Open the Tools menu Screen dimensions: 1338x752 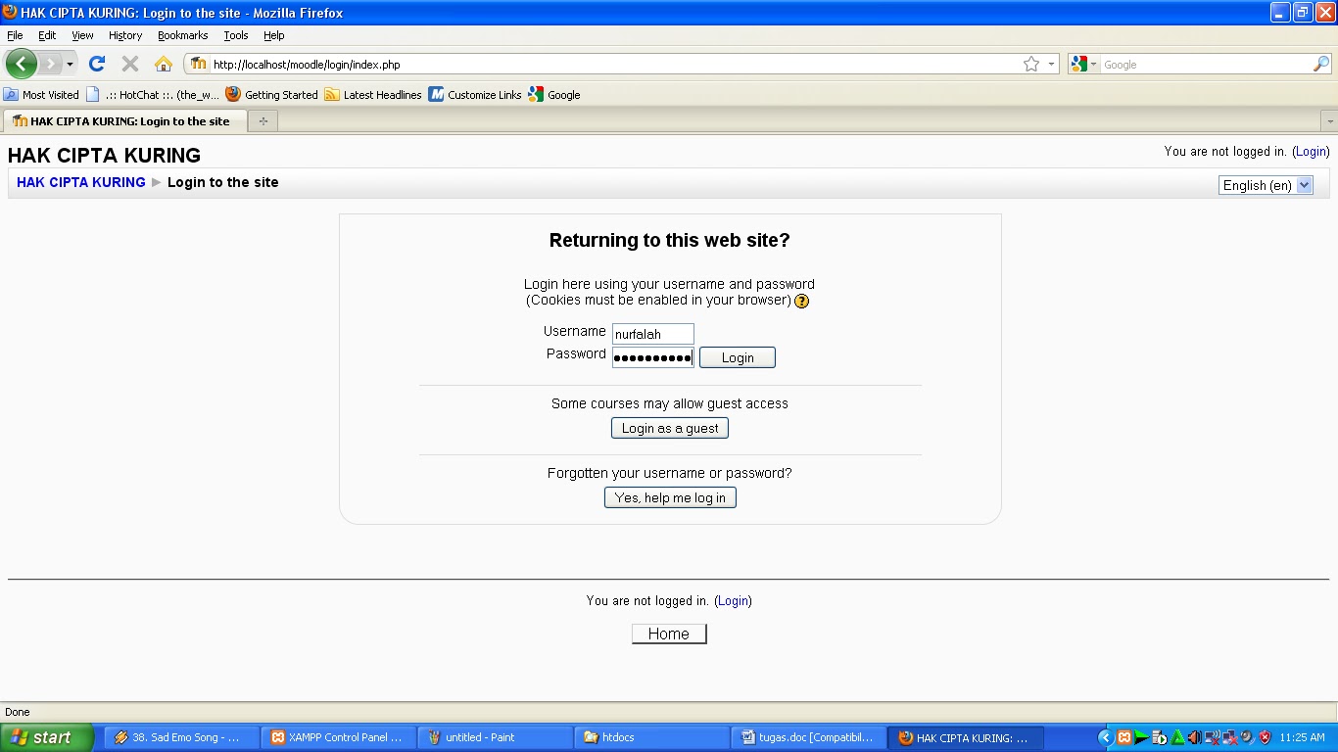(x=235, y=35)
